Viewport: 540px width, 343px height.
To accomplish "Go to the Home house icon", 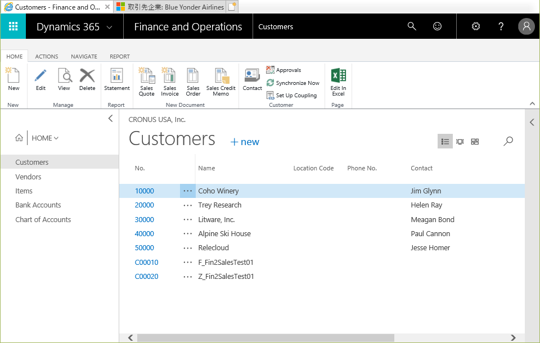I will [x=19, y=138].
